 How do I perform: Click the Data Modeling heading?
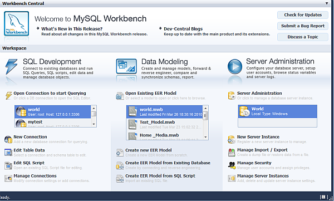[x=164, y=62]
